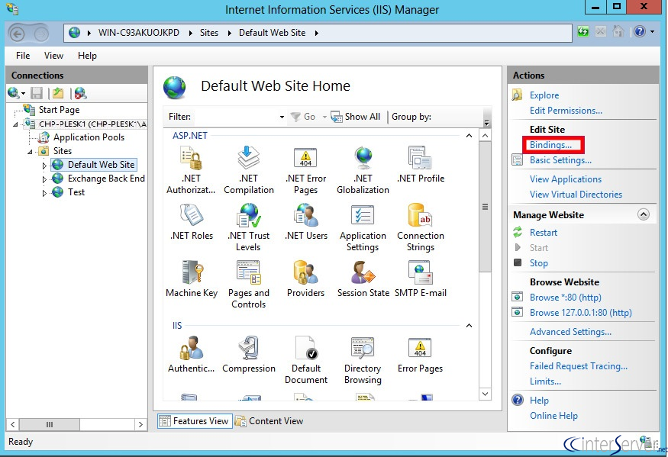Open the Compression feature
This screenshot has height=457, width=668.
point(249,354)
